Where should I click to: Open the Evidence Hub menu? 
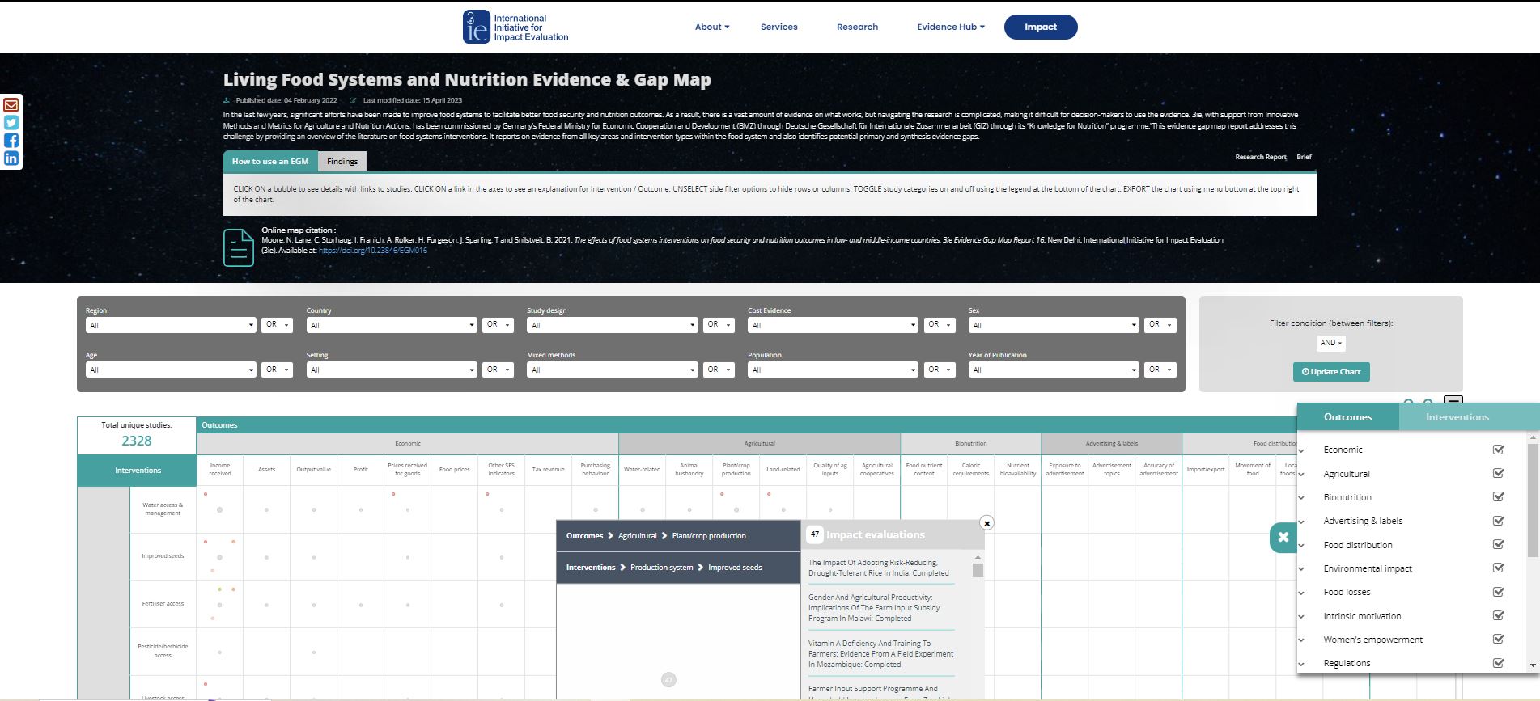point(951,27)
